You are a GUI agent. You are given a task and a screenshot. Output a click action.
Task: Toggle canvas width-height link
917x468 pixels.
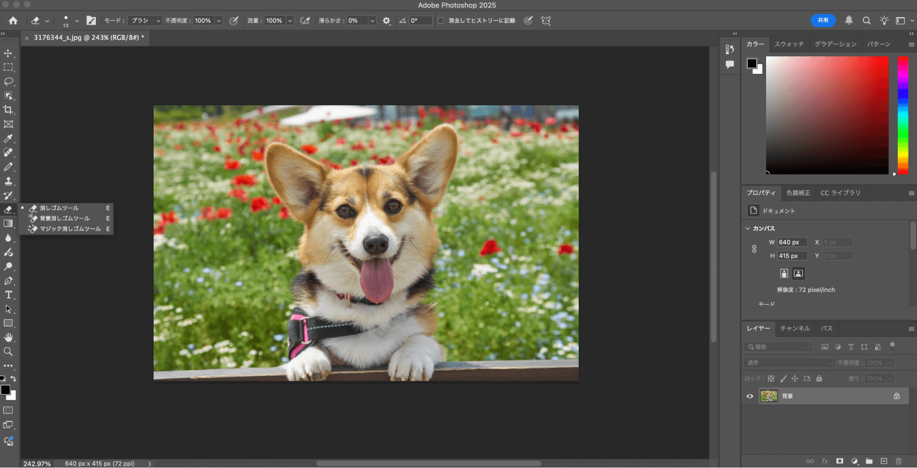(x=754, y=249)
